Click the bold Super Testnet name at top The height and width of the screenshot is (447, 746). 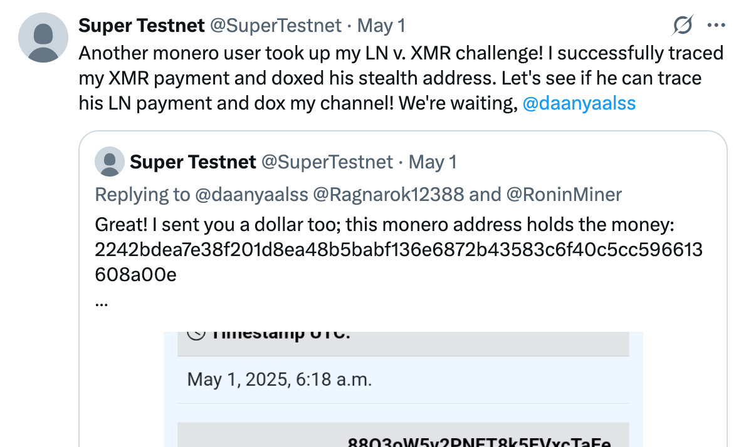click(x=141, y=26)
